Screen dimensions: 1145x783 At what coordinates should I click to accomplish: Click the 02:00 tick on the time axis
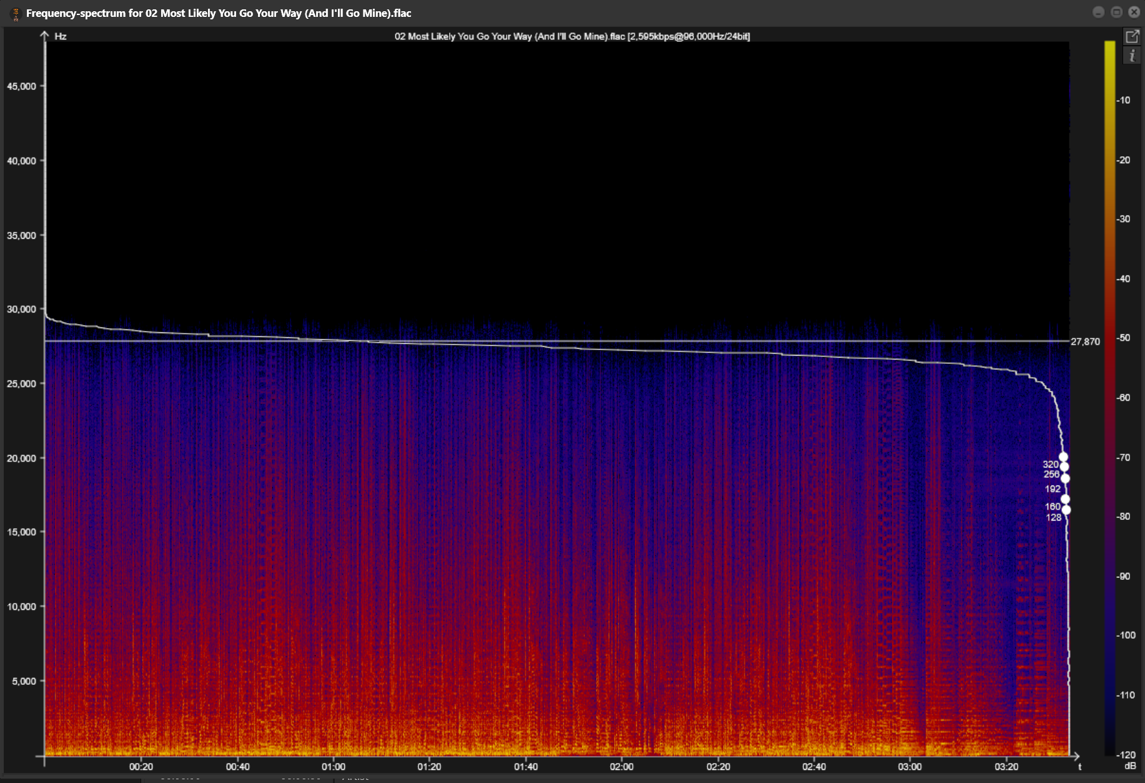622,767
